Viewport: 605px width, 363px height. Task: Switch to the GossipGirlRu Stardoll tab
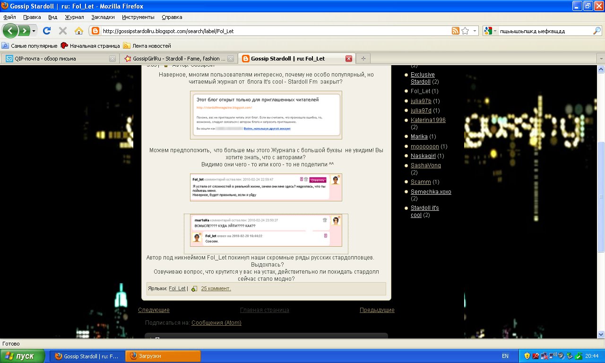tap(179, 59)
